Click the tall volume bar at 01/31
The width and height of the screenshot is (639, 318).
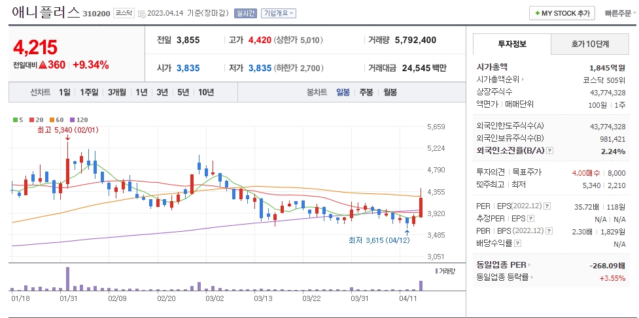pyautogui.click(x=67, y=279)
